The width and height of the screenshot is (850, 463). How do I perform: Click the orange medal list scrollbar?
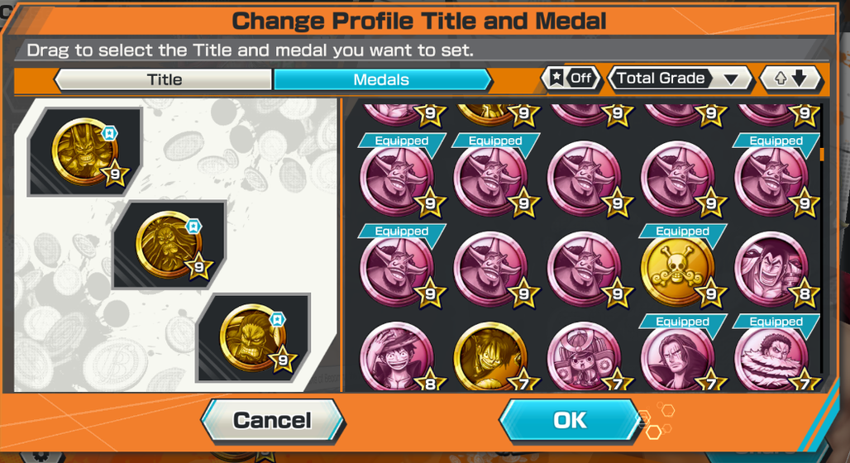click(823, 155)
